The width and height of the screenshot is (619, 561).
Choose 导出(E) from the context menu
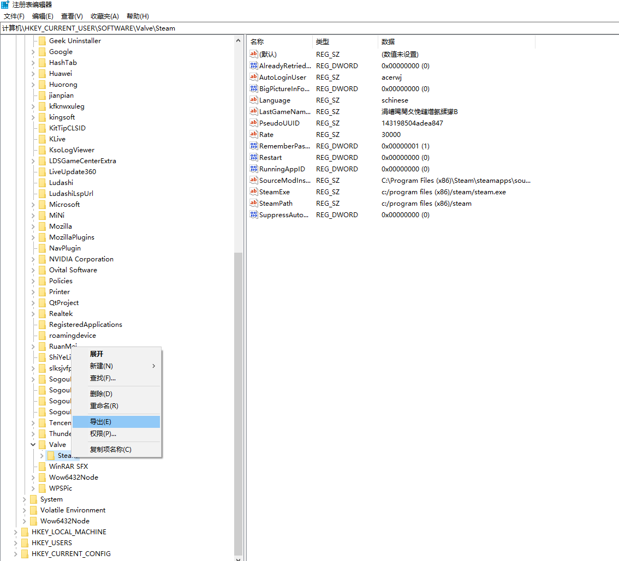click(116, 422)
